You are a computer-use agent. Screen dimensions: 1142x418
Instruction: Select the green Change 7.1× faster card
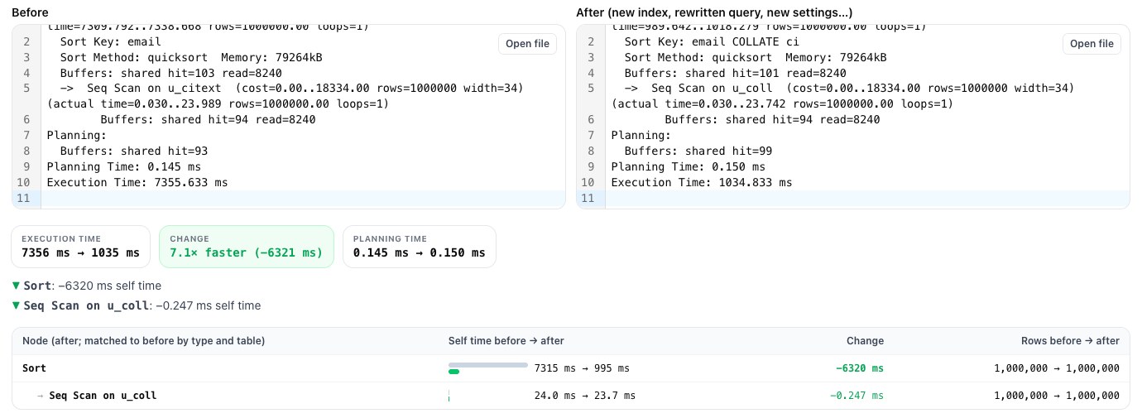click(246, 247)
